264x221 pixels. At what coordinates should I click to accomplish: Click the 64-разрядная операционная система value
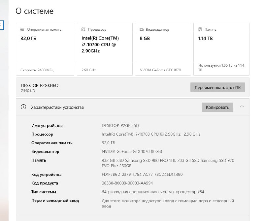(153, 192)
